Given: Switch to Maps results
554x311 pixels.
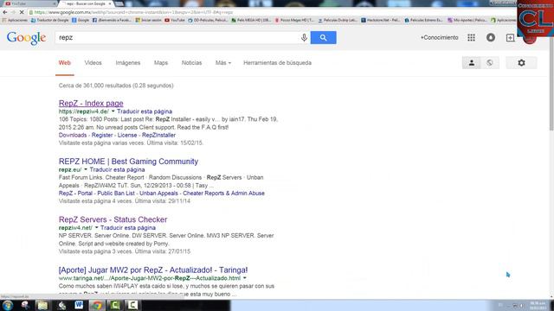Looking at the screenshot, I should (x=161, y=63).
